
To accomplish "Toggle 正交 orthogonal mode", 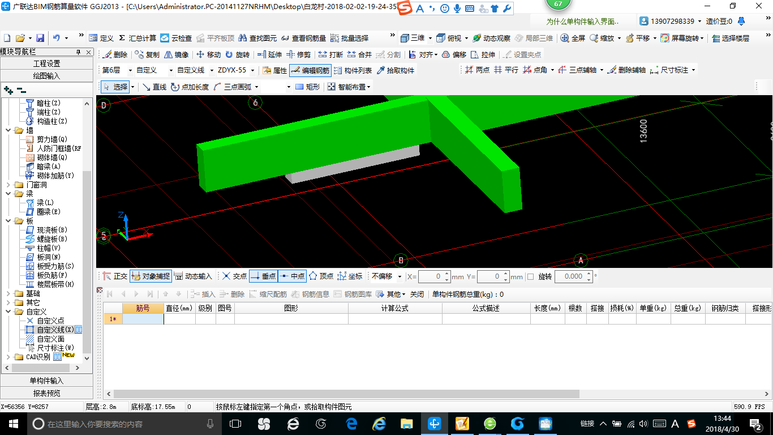I will 115,276.
